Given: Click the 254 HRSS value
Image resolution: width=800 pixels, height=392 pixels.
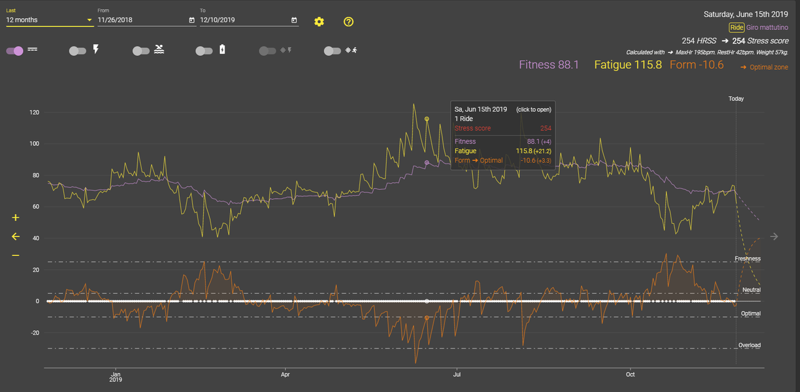Looking at the screenshot, I should [699, 41].
